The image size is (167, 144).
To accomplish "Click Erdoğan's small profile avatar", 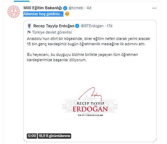I will pos(29,26).
